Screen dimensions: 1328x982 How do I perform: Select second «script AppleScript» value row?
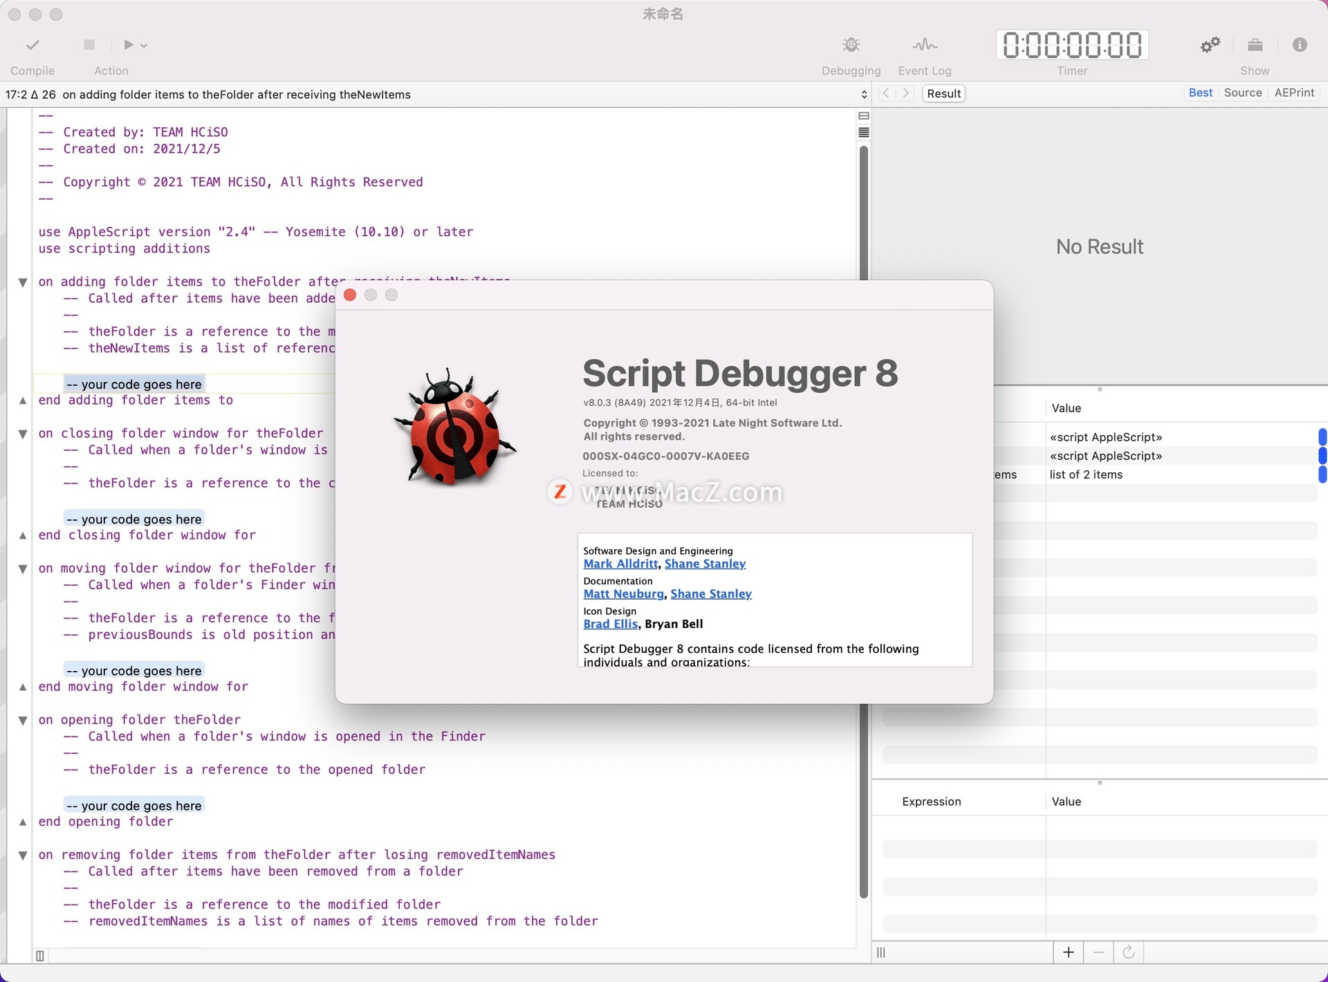tap(1105, 456)
